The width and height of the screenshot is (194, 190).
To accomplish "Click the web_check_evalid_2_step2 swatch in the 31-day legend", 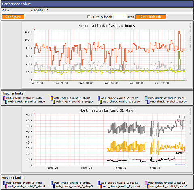I will tap(99, 183).
